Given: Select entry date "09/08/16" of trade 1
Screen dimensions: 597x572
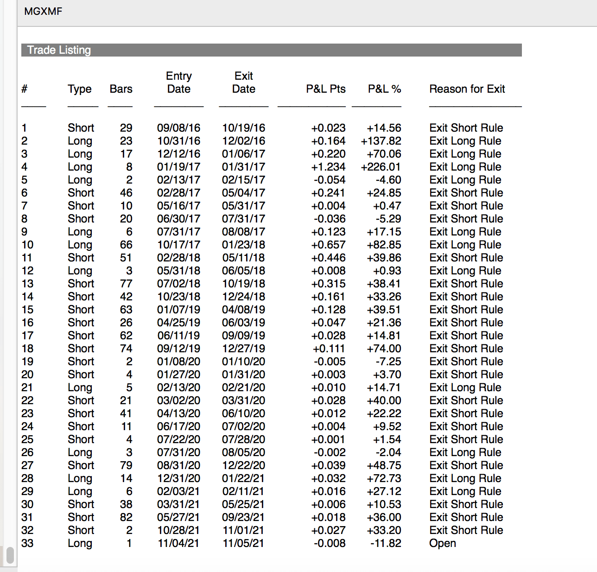Looking at the screenshot, I should pyautogui.click(x=179, y=128).
